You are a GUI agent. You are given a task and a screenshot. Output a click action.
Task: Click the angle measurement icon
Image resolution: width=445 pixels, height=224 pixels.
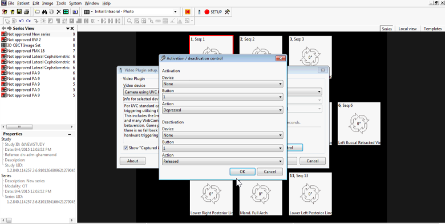(x=172, y=21)
